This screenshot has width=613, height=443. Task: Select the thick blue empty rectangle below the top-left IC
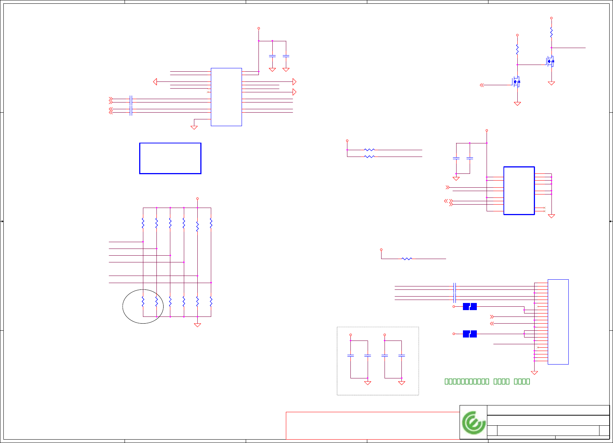pyautogui.click(x=170, y=158)
